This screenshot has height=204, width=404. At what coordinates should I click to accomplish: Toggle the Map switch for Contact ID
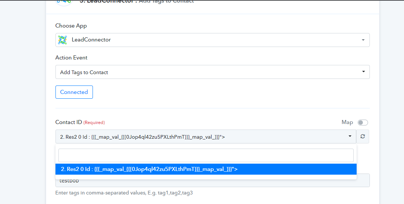[x=363, y=123]
